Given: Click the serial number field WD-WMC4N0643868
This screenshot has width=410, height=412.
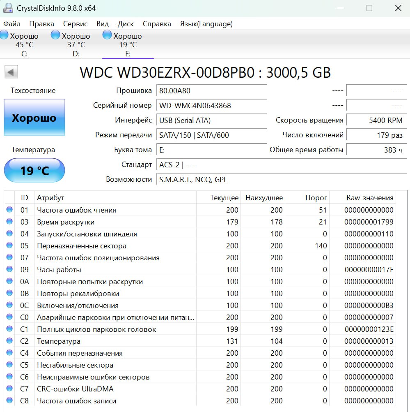Looking at the screenshot, I should point(211,105).
